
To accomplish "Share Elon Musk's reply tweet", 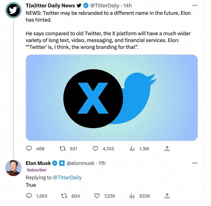I will (167, 196).
